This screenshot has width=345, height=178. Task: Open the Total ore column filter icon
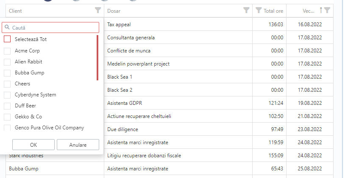pyautogui.click(x=259, y=10)
